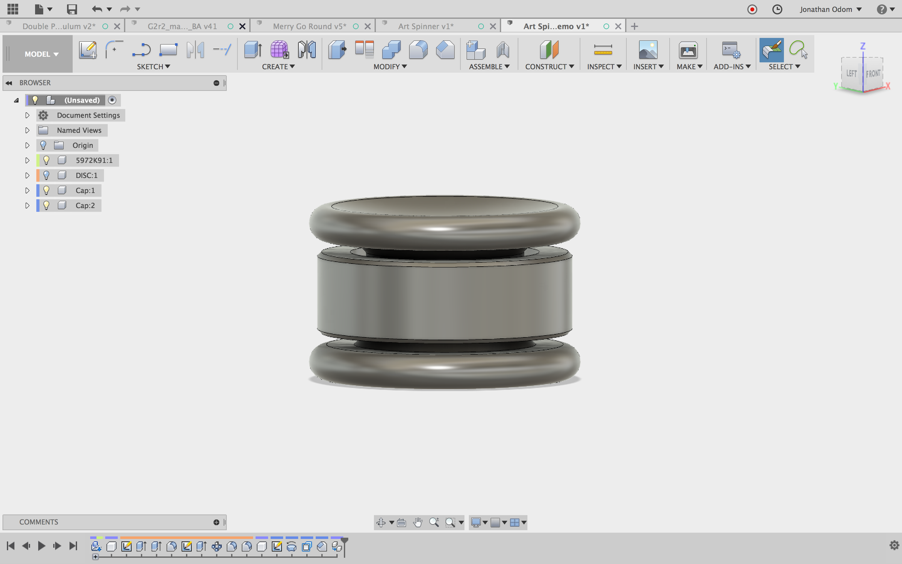
Task: Switch to the Merry Go Round v5 tab
Action: click(x=309, y=26)
